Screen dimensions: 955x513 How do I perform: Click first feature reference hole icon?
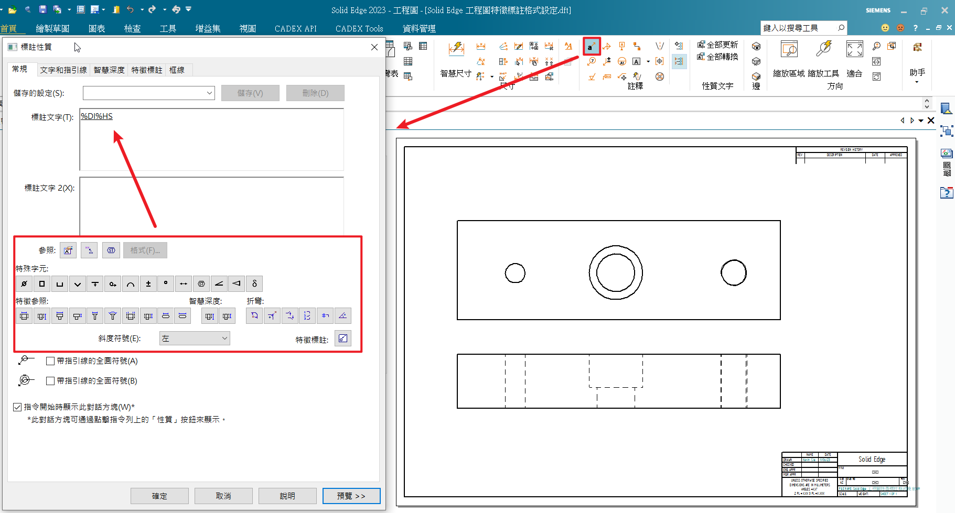[x=24, y=315]
